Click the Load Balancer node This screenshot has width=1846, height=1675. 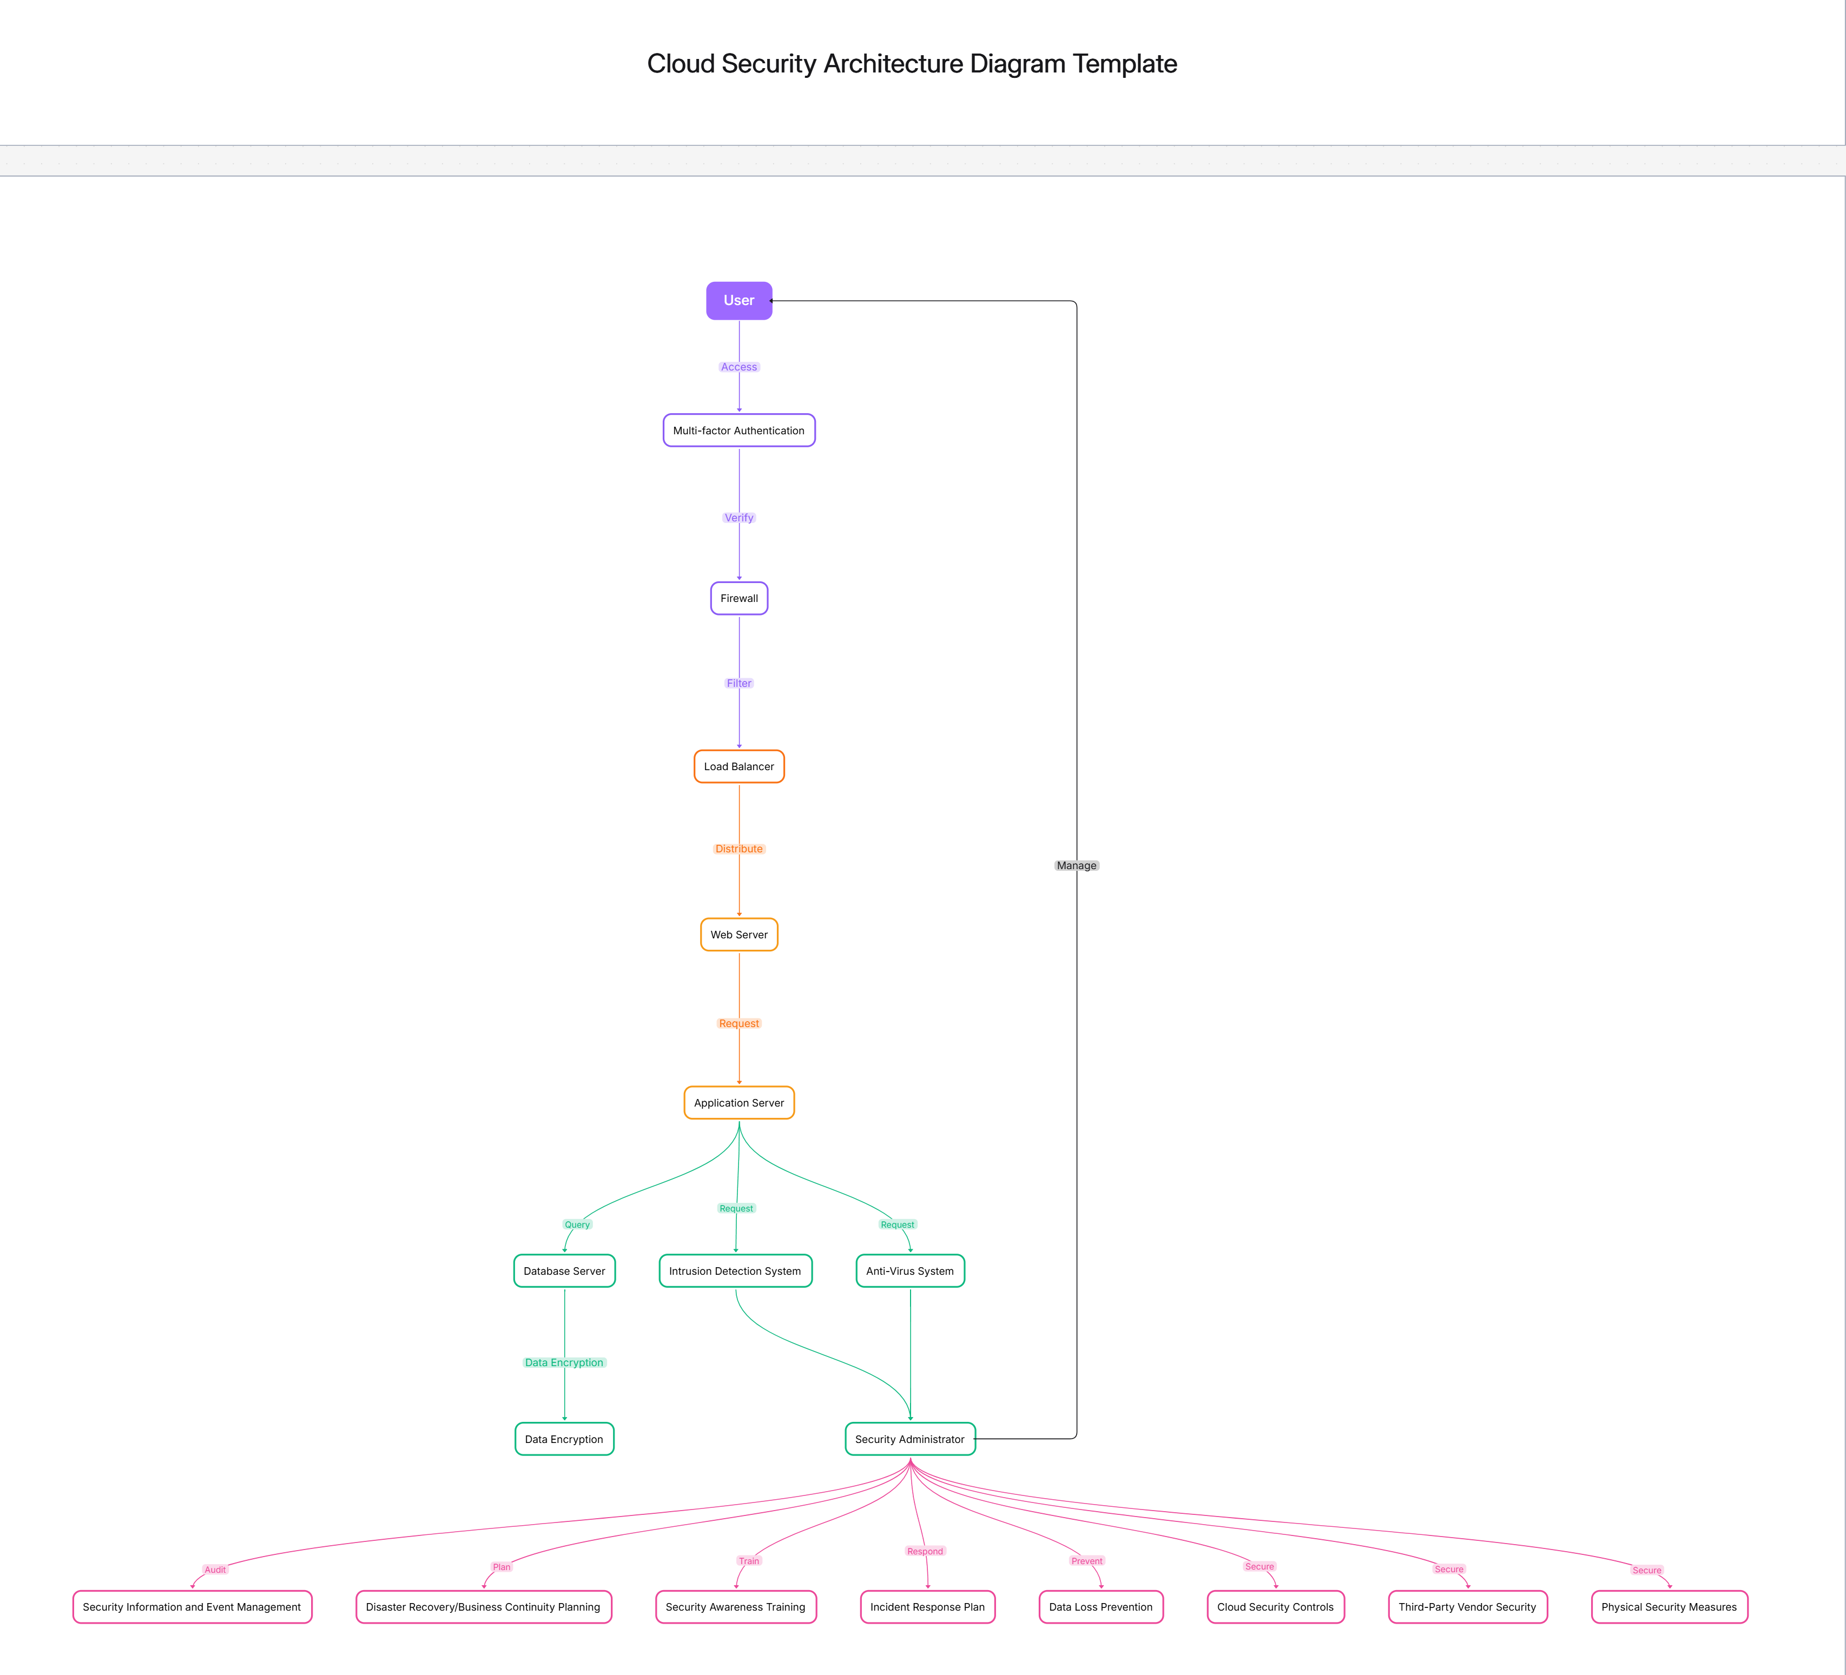(x=738, y=766)
